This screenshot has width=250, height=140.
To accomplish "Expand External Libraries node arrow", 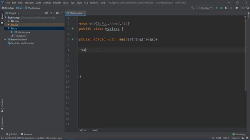I will click(x=5, y=39).
